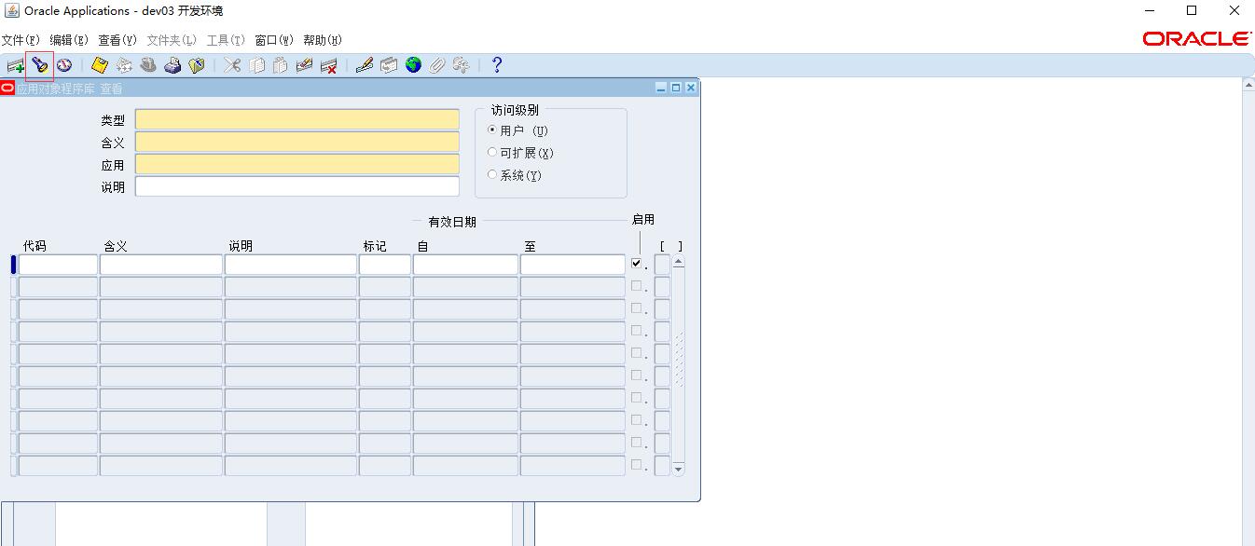This screenshot has width=1255, height=546.
Task: Click the first row descriptive flexfield box
Action: pyautogui.click(x=662, y=265)
